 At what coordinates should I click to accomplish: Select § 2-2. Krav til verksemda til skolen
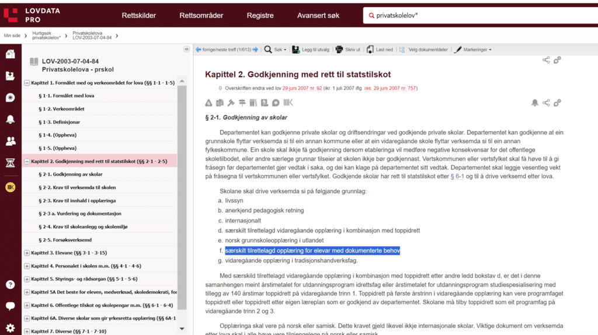tap(77, 187)
